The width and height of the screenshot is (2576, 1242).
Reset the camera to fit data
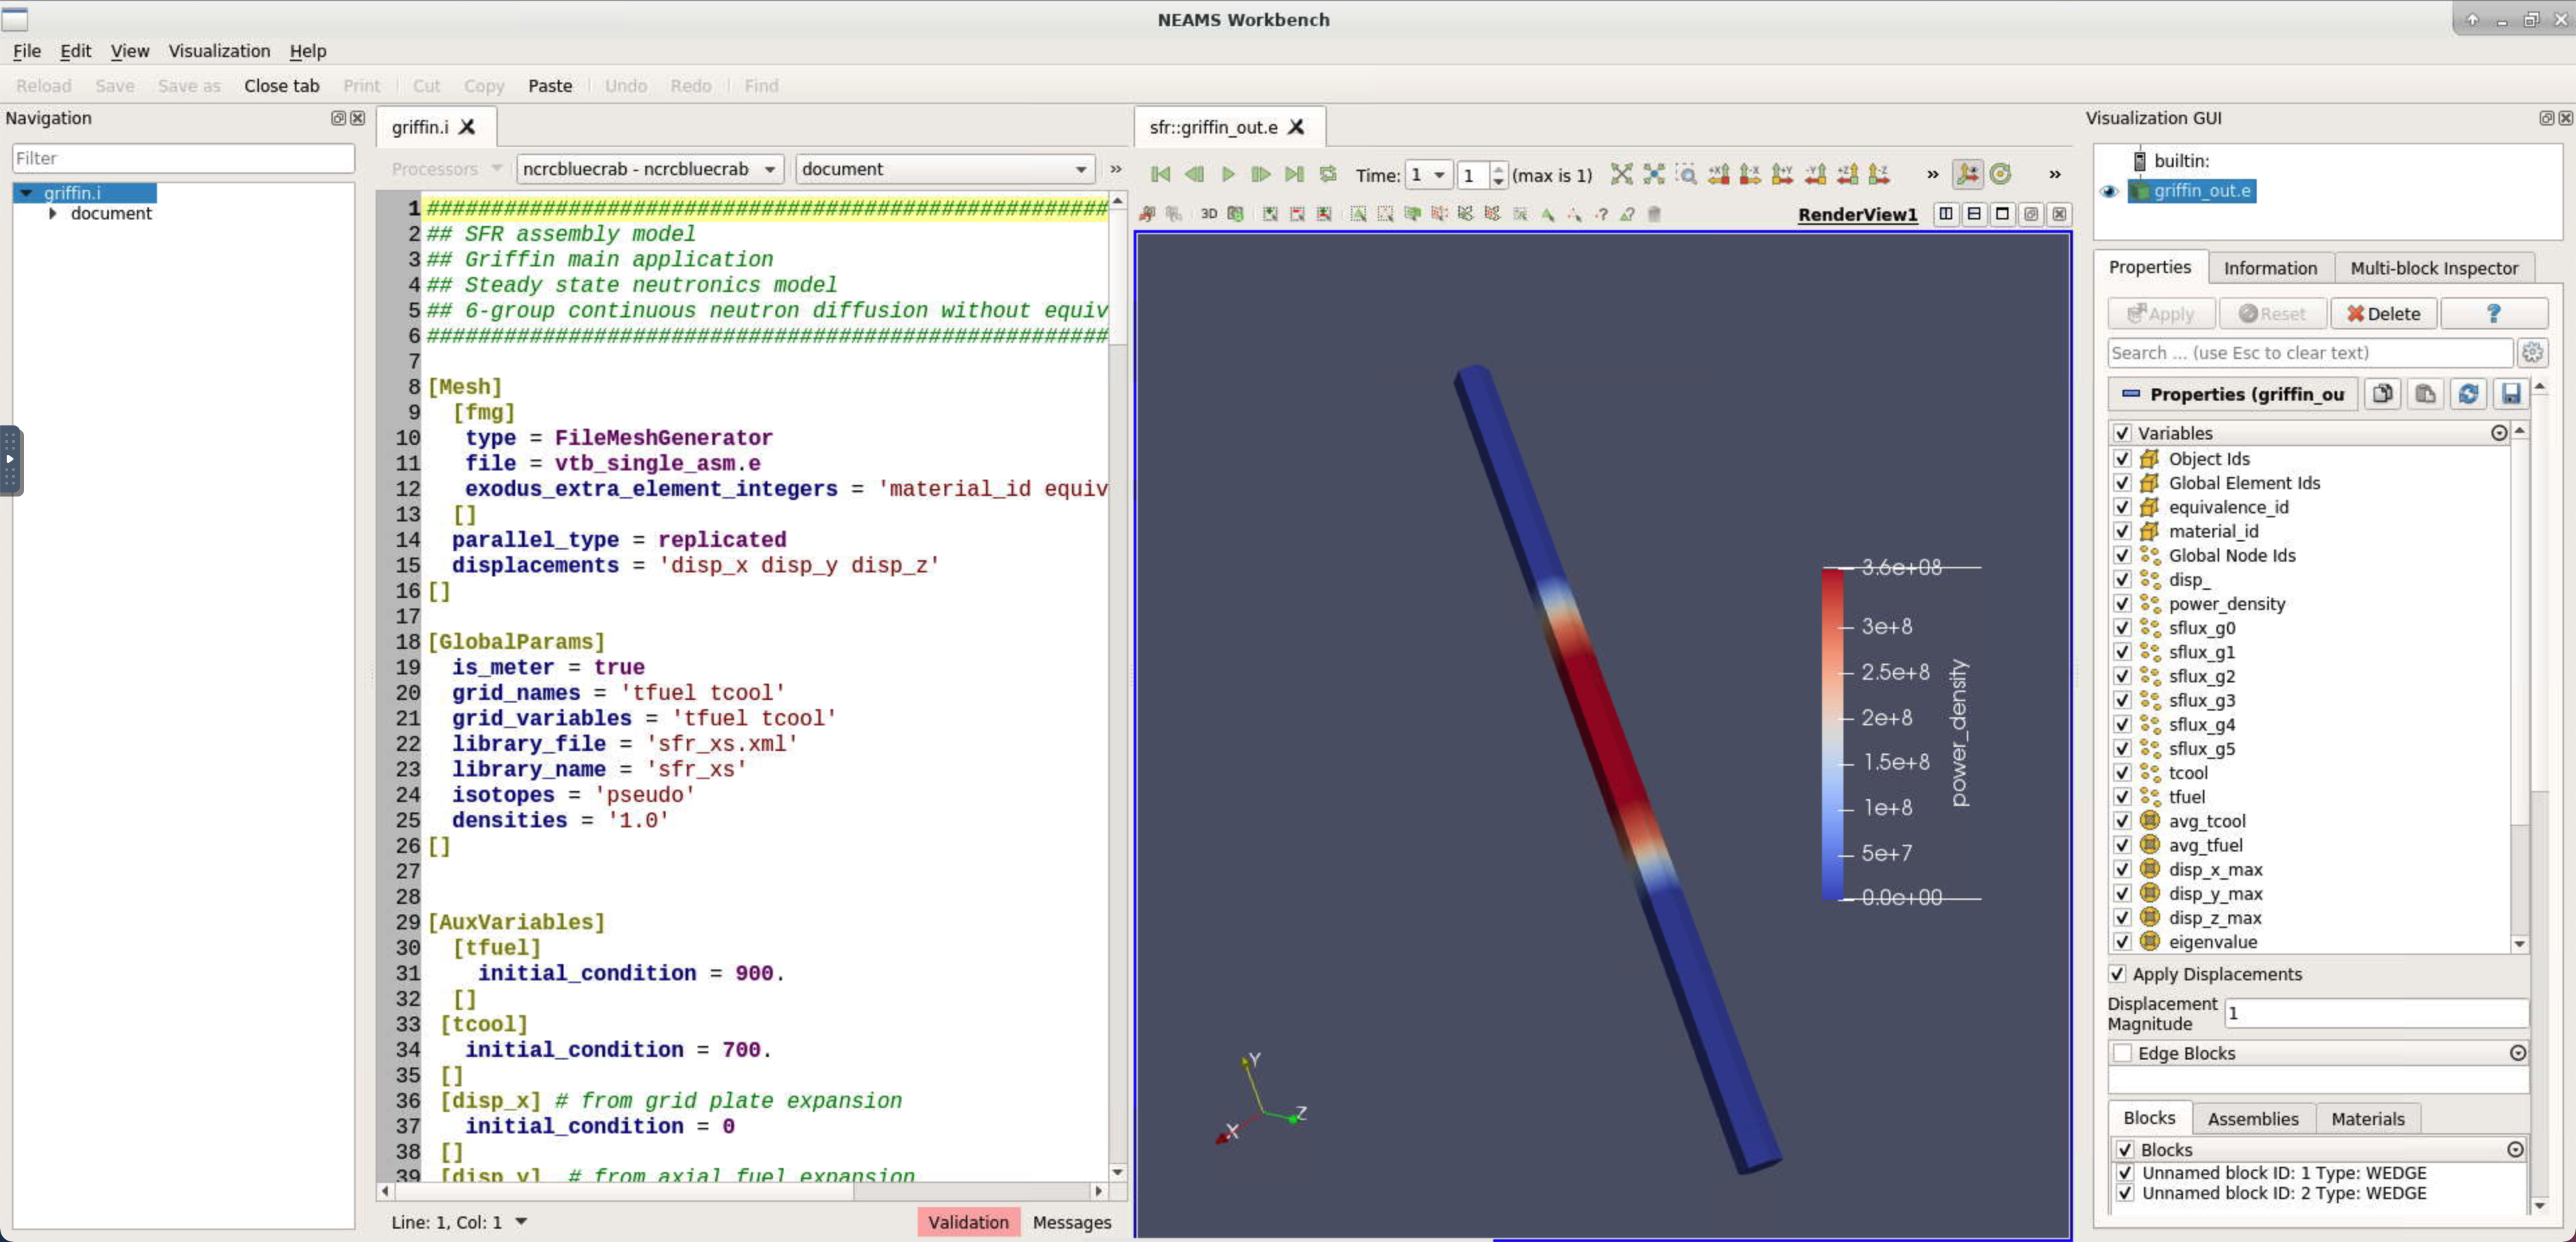[1621, 174]
